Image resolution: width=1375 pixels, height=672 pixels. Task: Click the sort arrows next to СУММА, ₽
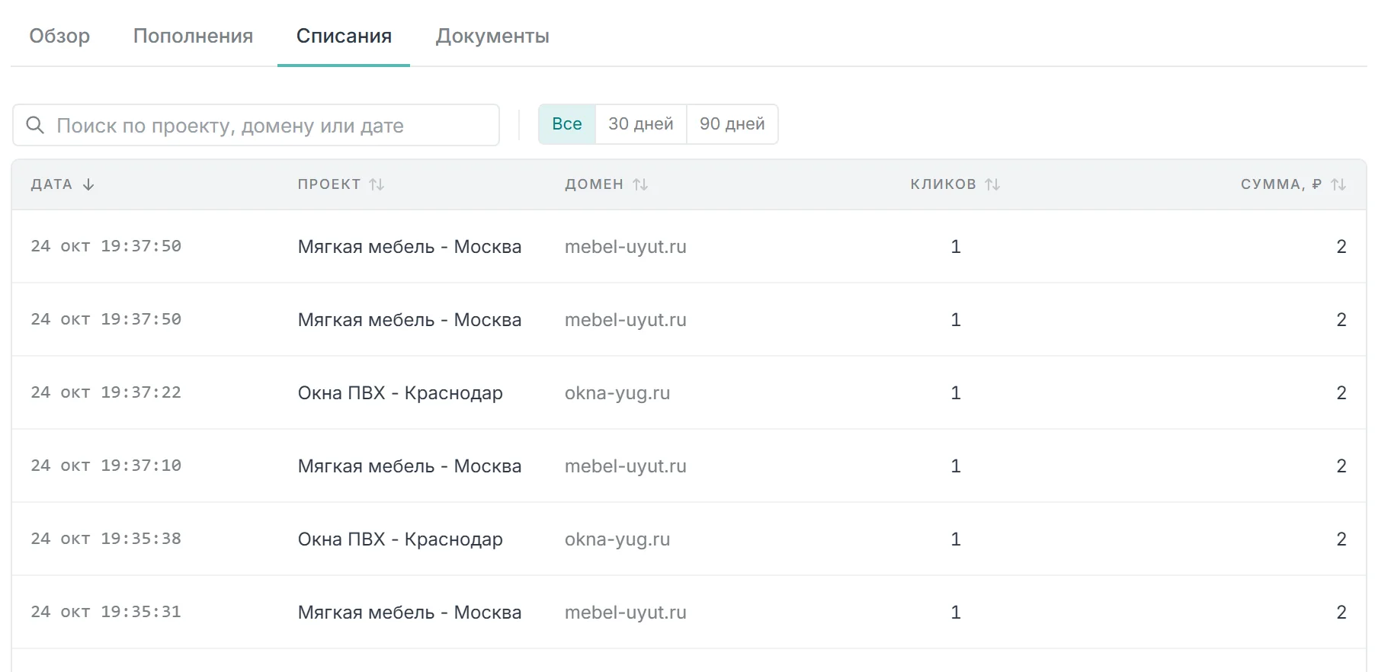(x=1339, y=184)
